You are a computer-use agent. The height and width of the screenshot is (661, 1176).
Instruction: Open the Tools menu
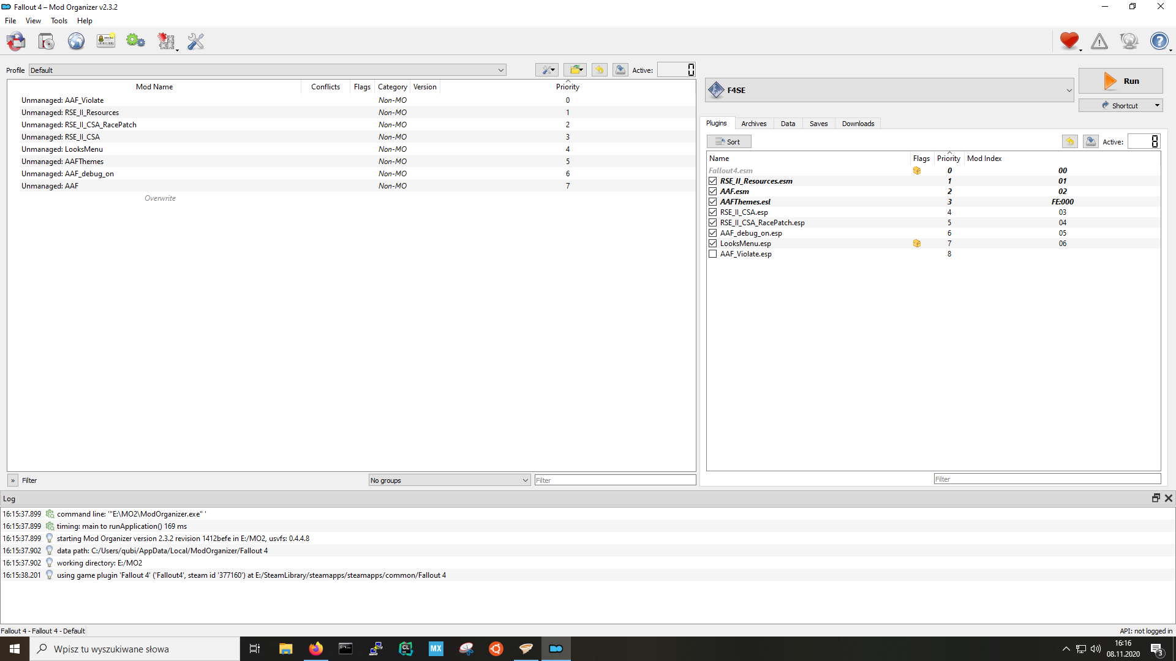coord(59,21)
